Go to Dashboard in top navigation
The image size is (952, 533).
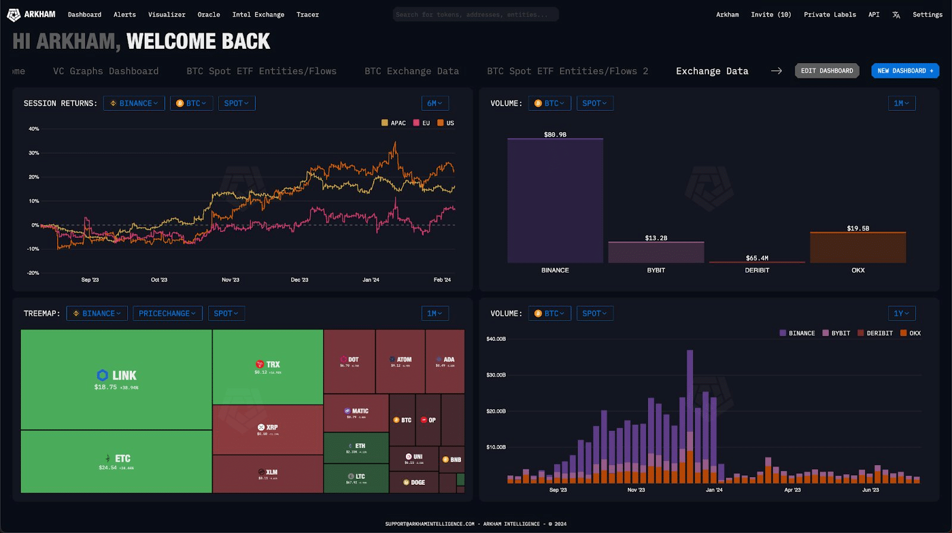coord(84,15)
